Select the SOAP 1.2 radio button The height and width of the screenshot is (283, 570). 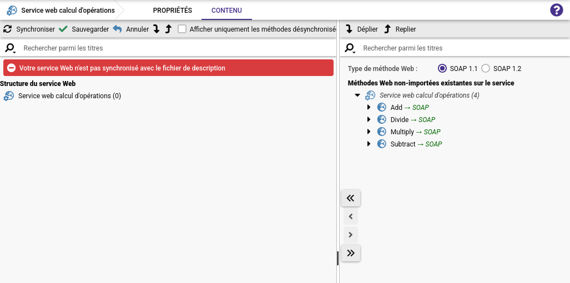(486, 68)
